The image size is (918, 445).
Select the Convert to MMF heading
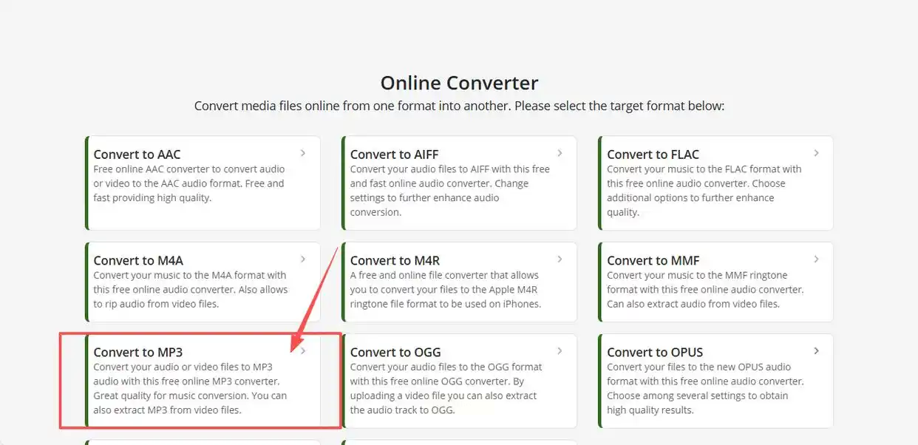click(x=653, y=261)
